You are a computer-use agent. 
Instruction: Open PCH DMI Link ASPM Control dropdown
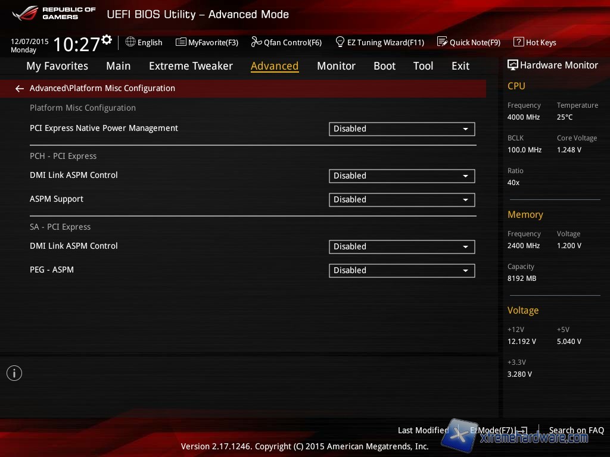coord(402,176)
